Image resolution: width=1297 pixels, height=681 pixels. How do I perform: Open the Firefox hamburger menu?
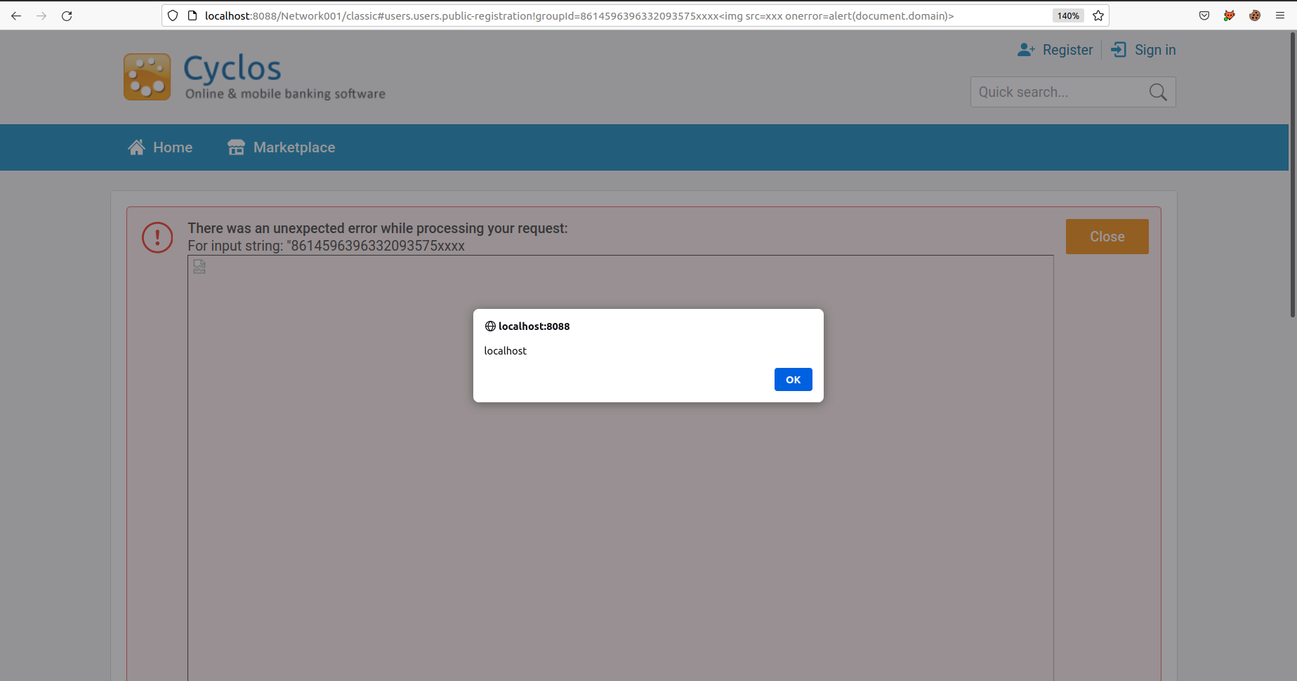[x=1280, y=15]
